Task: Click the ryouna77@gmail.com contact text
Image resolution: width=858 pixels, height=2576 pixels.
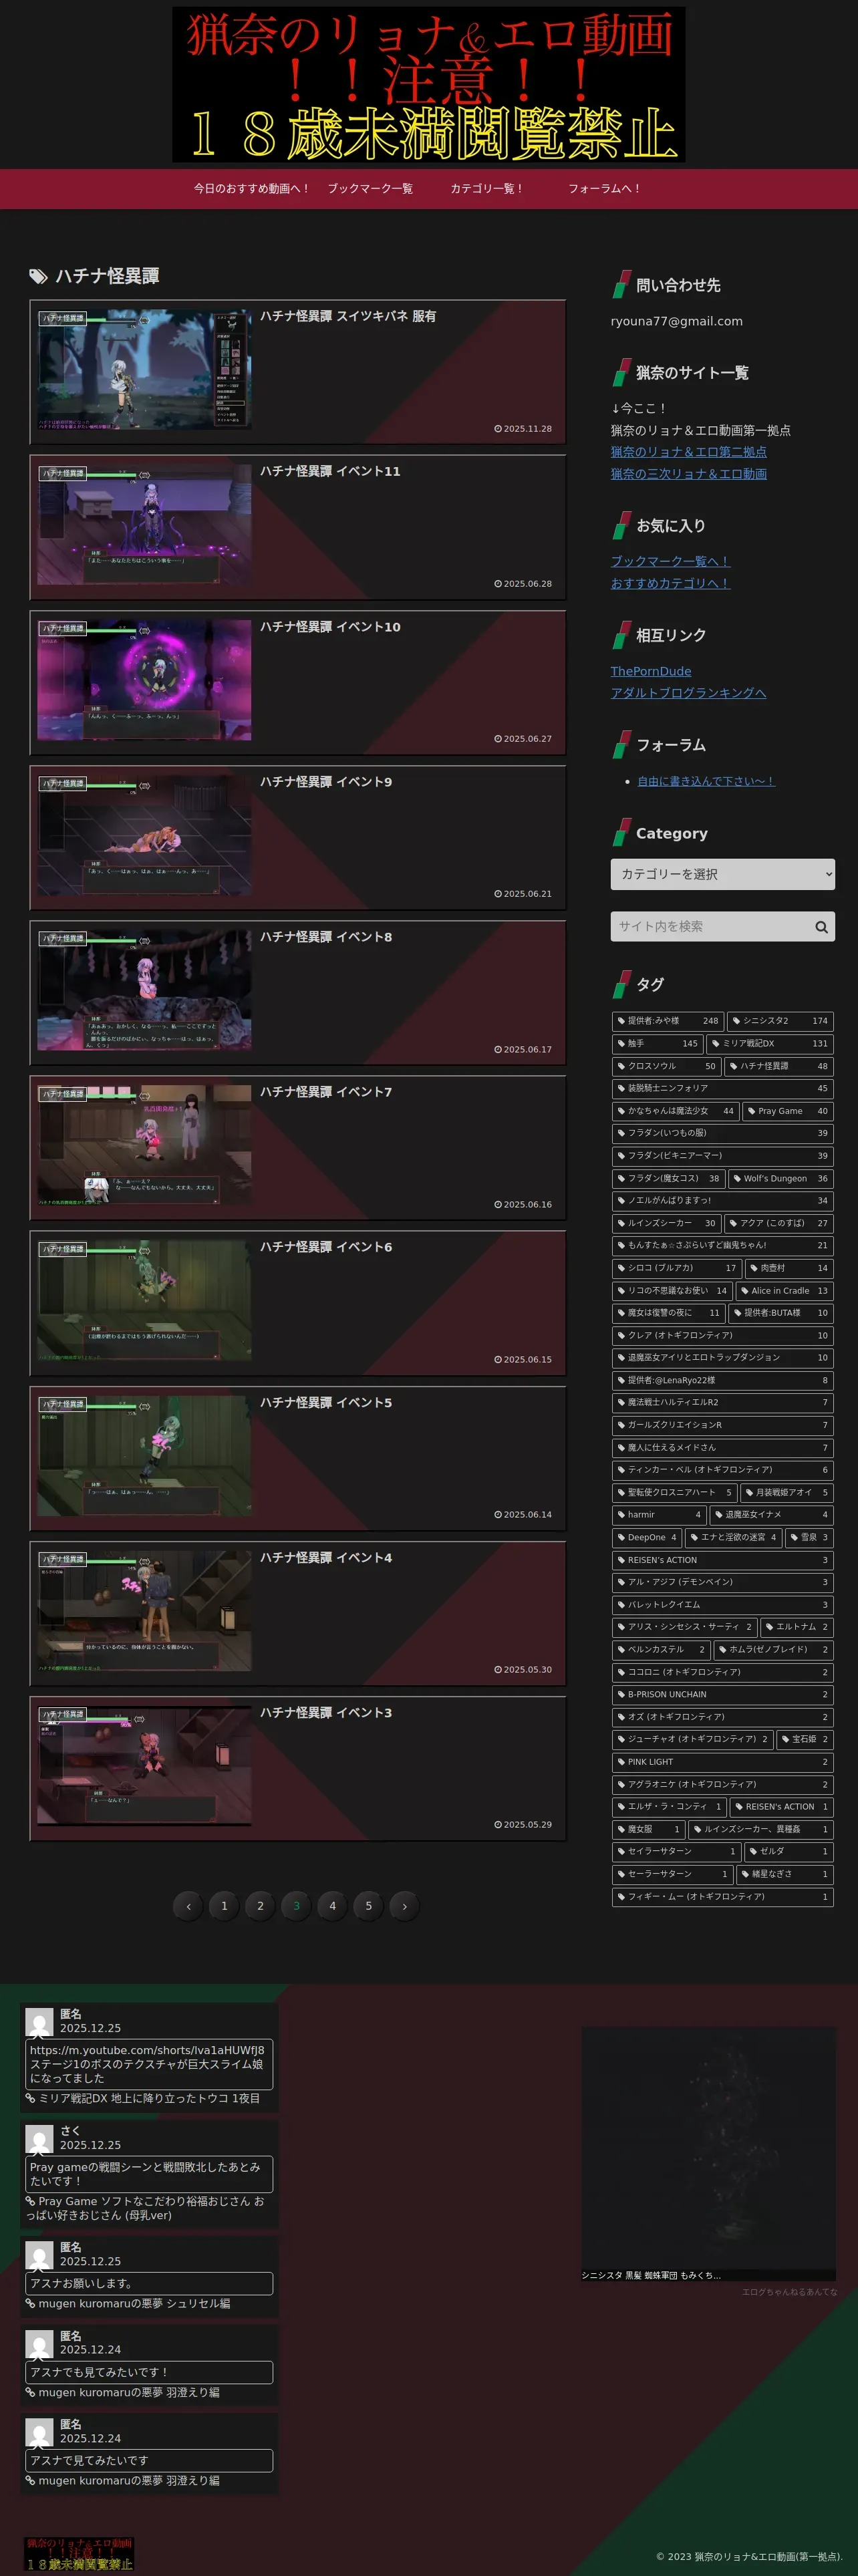Action: coord(676,321)
